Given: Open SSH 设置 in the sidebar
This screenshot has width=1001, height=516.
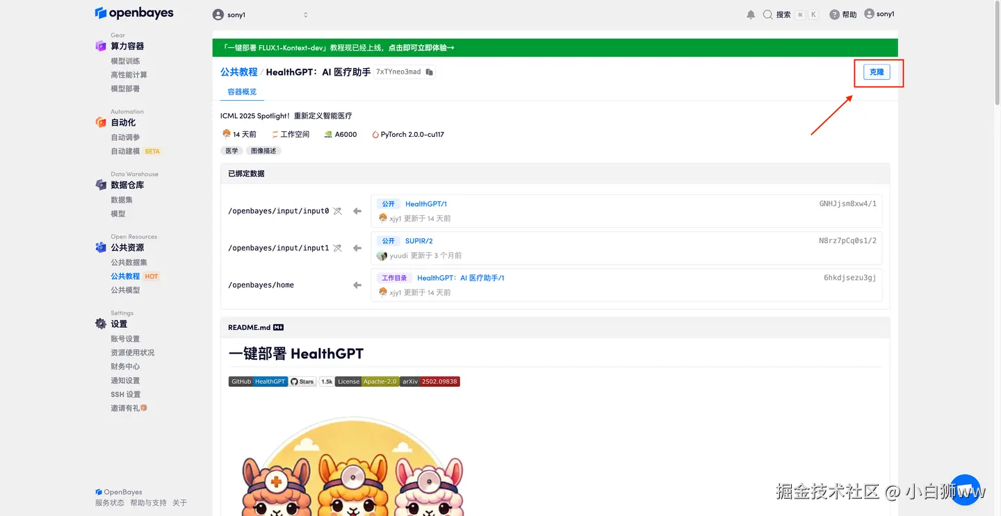Looking at the screenshot, I should click(125, 394).
